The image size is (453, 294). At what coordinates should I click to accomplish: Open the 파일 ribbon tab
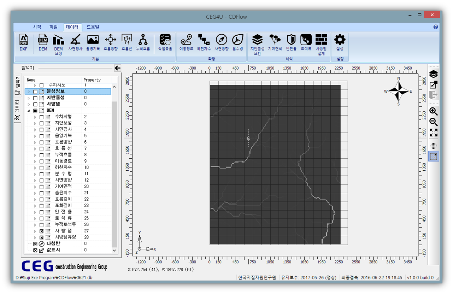53,27
